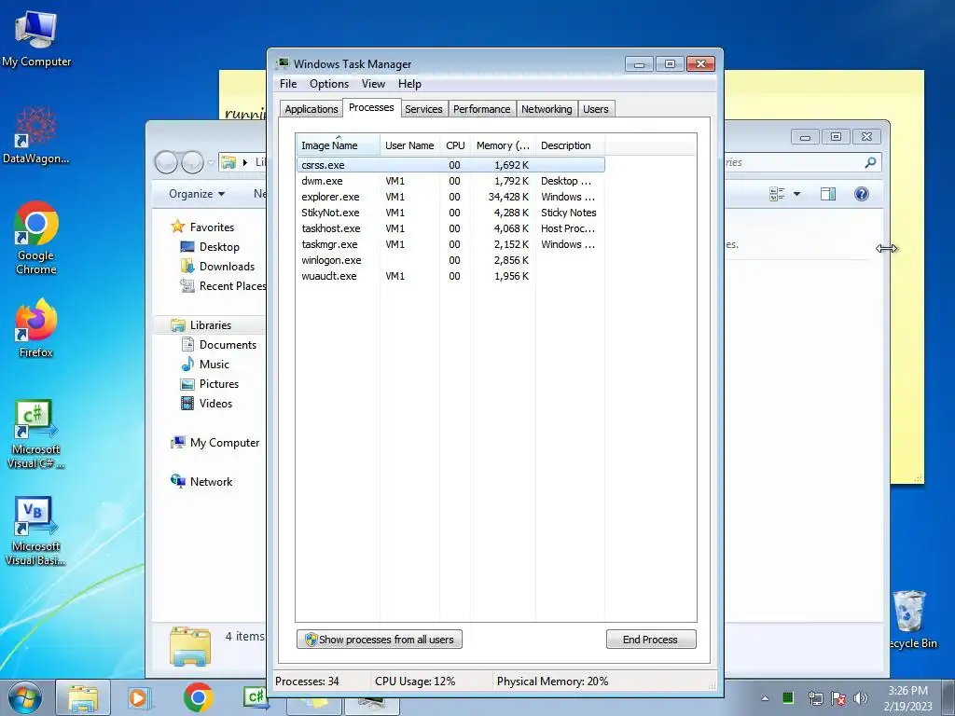
Task: Launch the Google Chrome desktop shortcut
Action: coord(36,238)
